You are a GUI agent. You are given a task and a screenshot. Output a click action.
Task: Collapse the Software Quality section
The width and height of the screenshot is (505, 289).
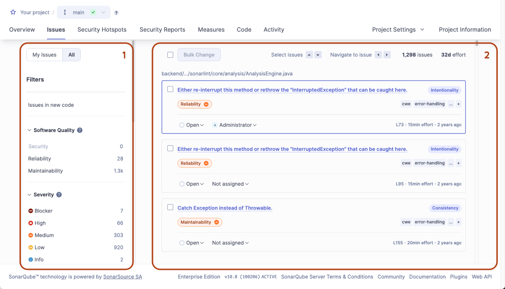(30, 130)
